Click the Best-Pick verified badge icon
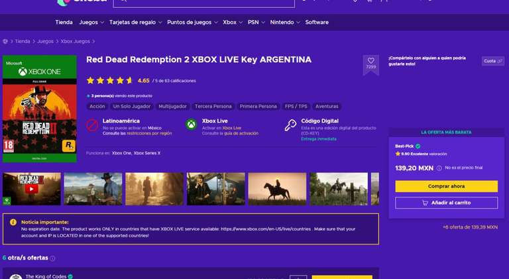Viewport: 509px width, 279px height. point(418,146)
